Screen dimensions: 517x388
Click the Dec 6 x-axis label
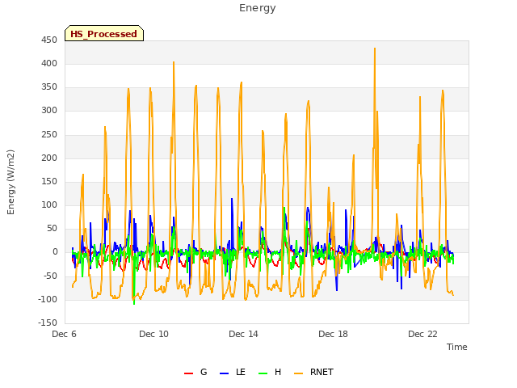(x=65, y=334)
